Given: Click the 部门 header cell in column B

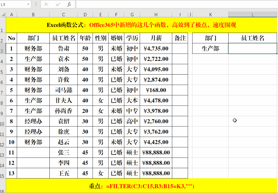Looking at the screenshot, I should tap(33, 38).
